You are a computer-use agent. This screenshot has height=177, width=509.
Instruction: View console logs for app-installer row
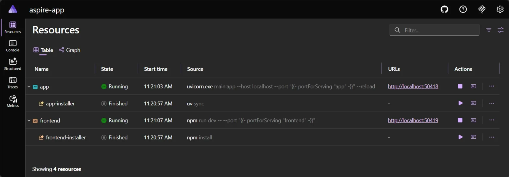tap(473, 103)
